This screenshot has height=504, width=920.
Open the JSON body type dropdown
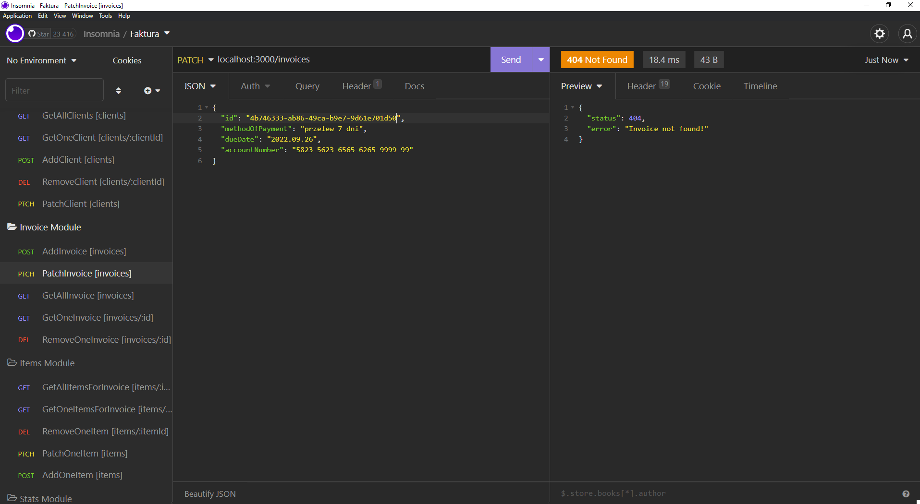click(200, 86)
